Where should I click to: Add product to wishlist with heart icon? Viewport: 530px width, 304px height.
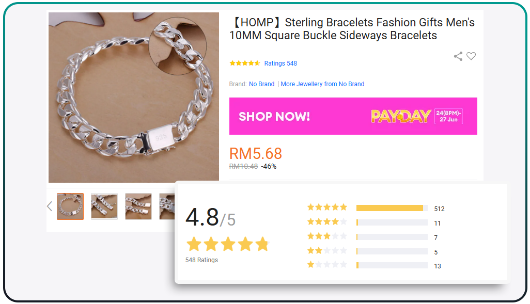point(471,56)
